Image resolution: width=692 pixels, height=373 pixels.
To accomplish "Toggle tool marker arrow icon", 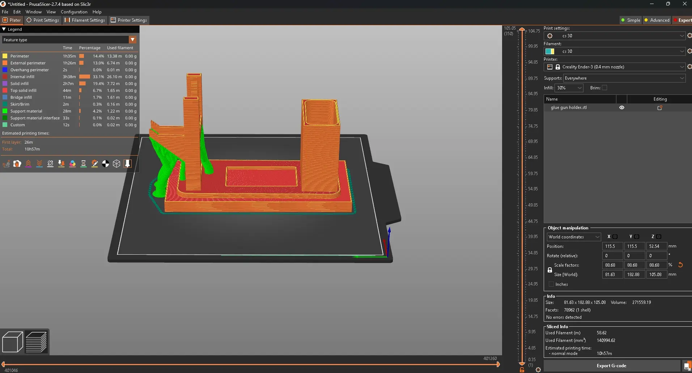I will click(128, 164).
